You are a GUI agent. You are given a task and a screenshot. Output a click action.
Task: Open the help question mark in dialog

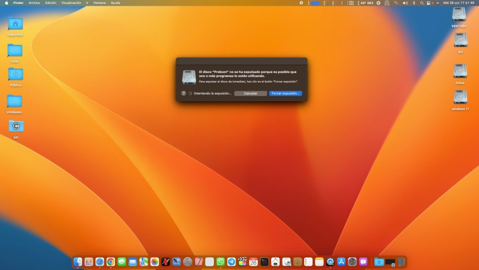[x=183, y=93]
